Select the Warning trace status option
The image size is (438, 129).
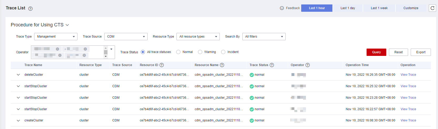200,52
